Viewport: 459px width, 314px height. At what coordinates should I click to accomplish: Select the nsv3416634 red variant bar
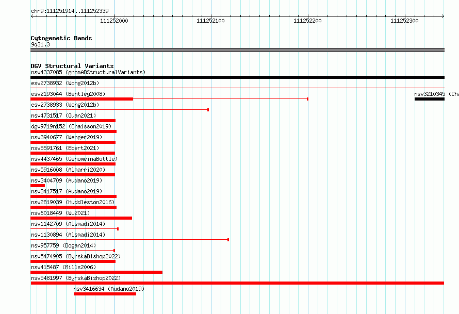(x=105, y=294)
